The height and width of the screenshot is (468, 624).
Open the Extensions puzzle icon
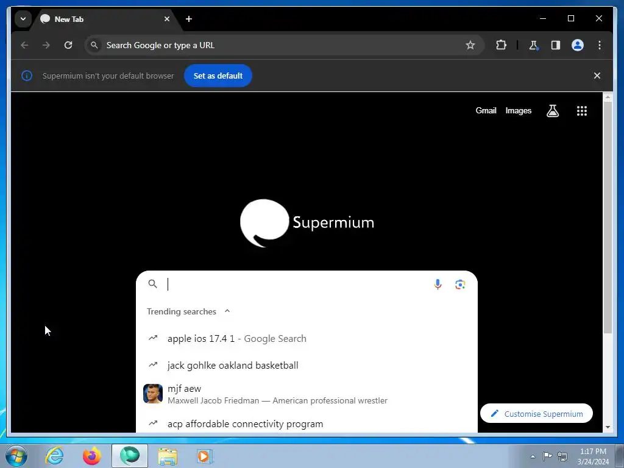point(501,45)
